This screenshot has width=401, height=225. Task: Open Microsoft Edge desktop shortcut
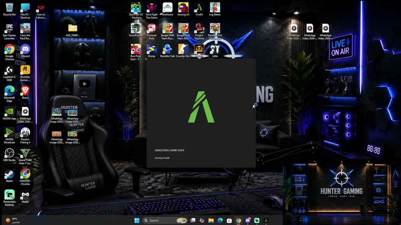pos(9,94)
